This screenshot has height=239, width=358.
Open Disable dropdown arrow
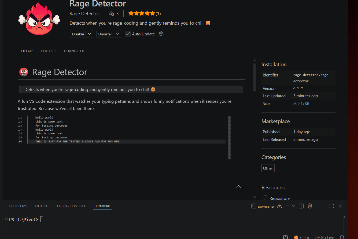pos(90,34)
